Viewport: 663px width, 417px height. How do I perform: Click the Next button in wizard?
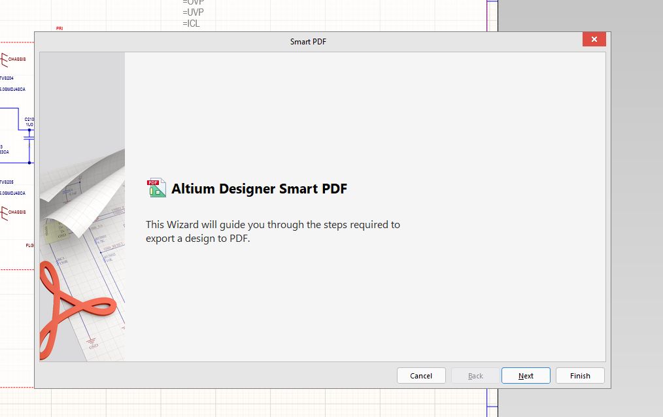(x=526, y=376)
